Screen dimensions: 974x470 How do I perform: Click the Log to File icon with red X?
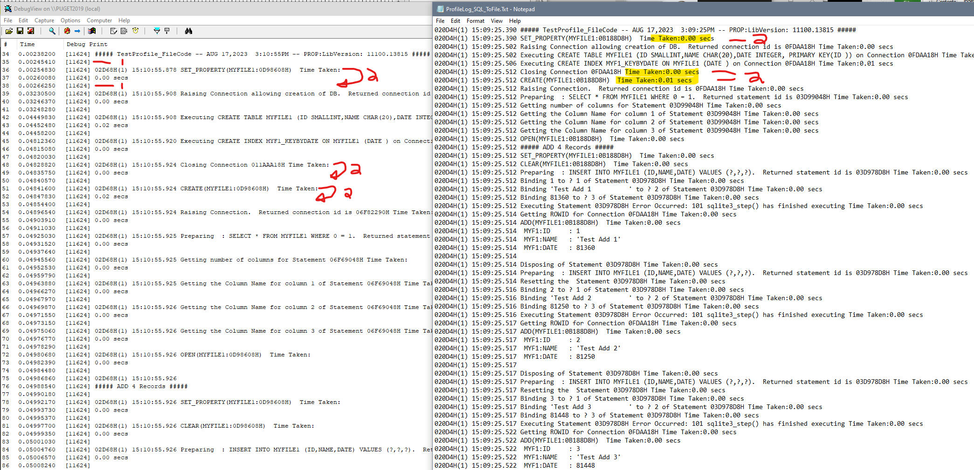[x=31, y=31]
